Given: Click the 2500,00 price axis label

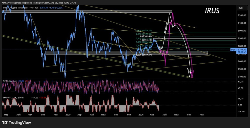Looking at the screenshot, I should coord(242,69).
